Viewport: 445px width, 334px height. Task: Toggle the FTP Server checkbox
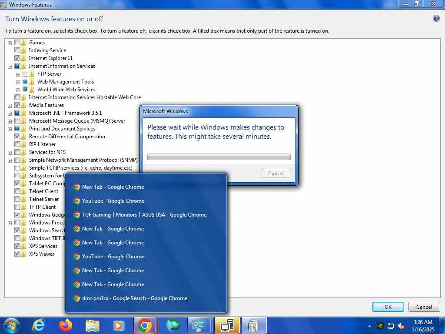25,74
